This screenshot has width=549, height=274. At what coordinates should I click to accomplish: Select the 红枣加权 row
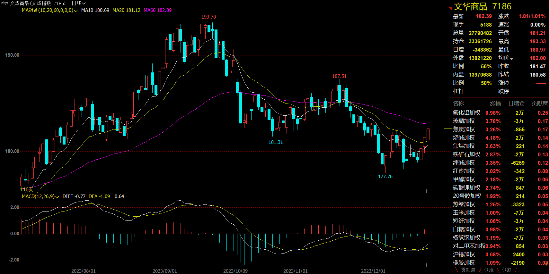point(500,171)
